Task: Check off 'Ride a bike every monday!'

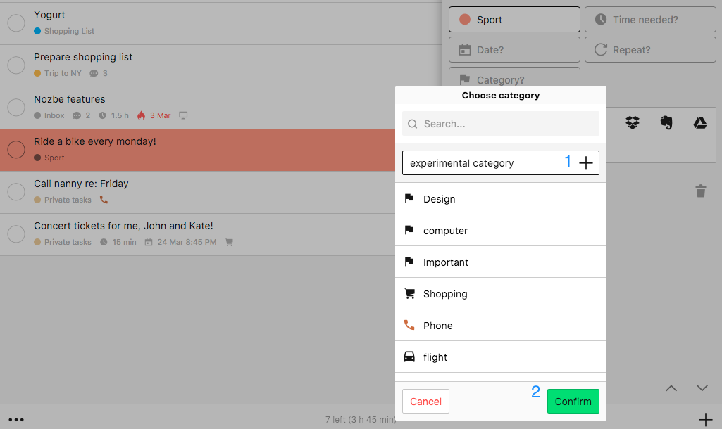Action: (16, 149)
